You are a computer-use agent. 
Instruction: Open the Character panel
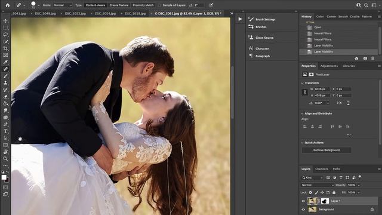[262, 48]
